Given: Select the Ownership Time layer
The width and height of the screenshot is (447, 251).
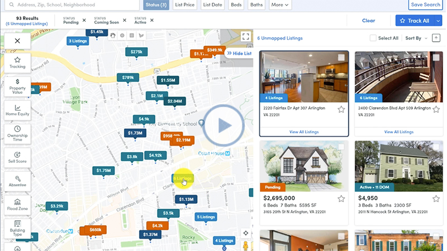Looking at the screenshot, I should (17, 134).
